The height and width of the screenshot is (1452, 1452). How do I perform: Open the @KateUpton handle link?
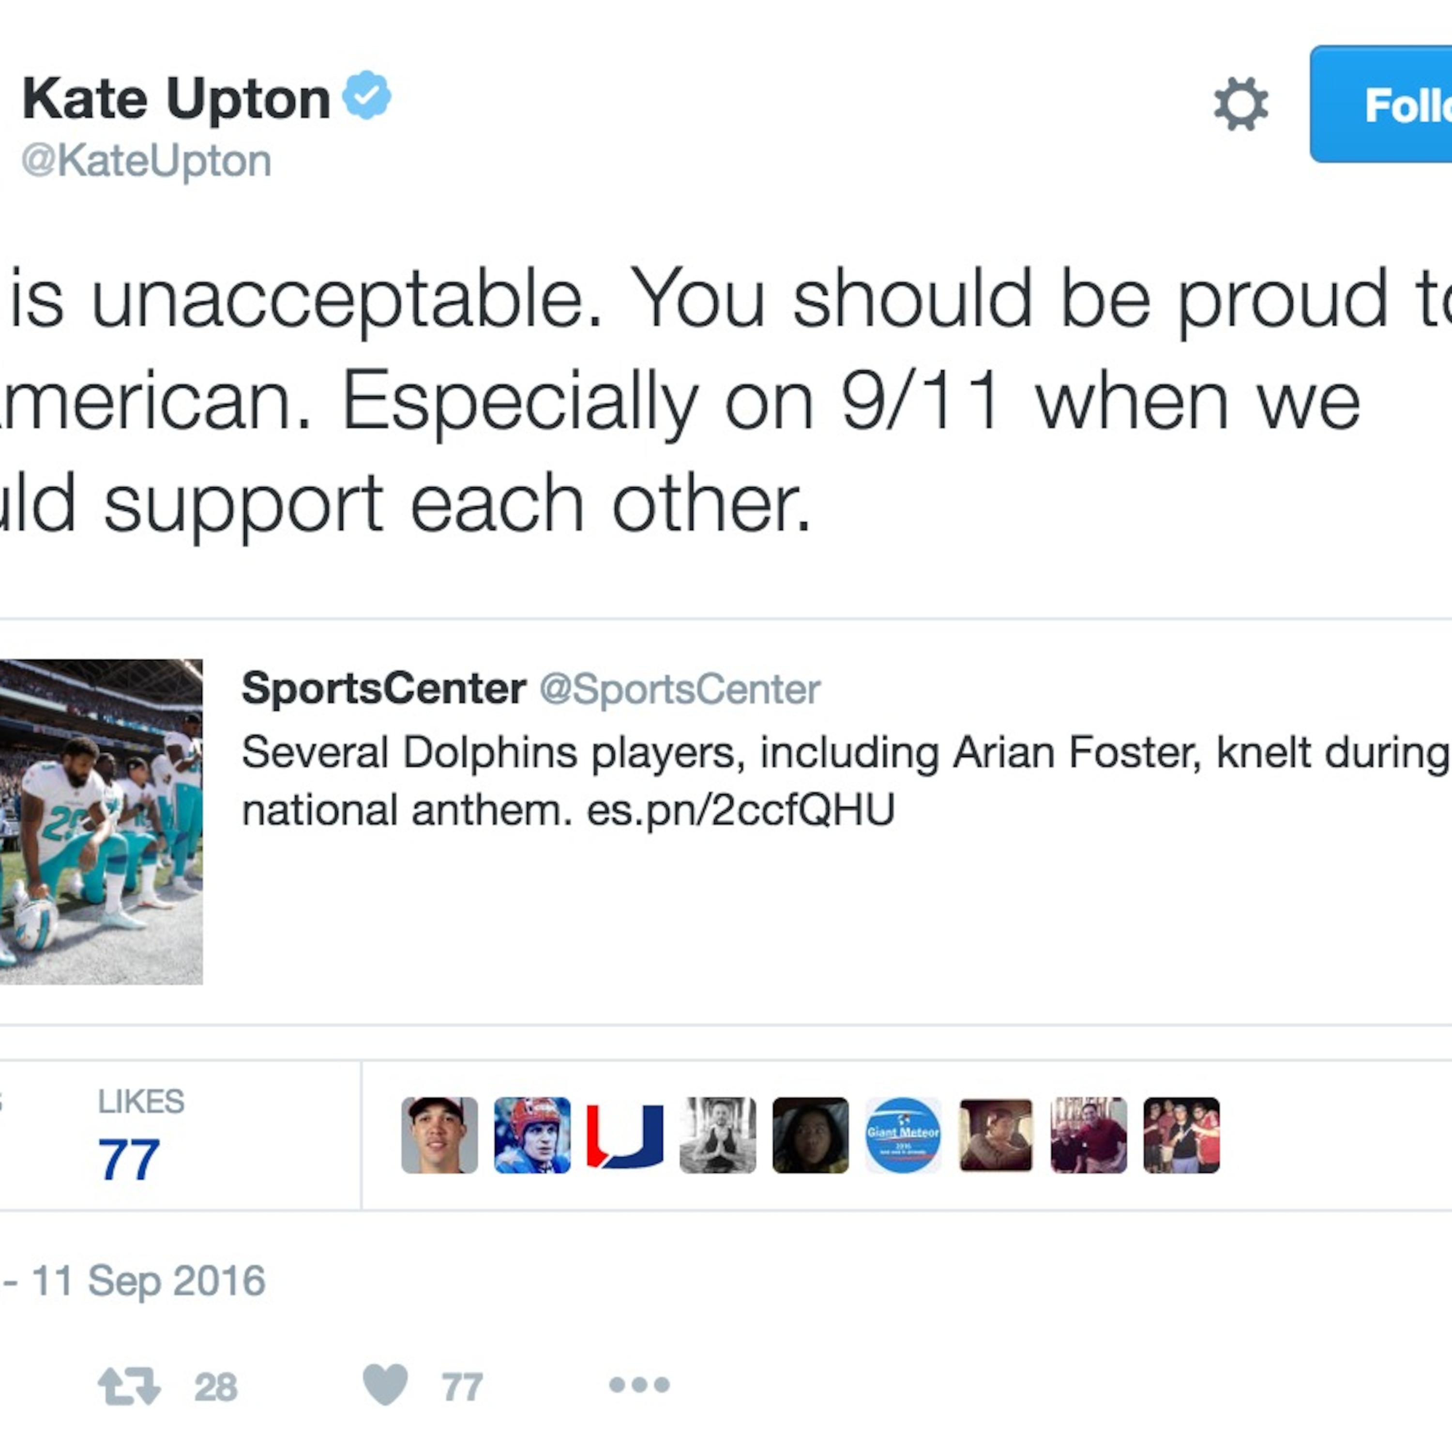pos(147,161)
